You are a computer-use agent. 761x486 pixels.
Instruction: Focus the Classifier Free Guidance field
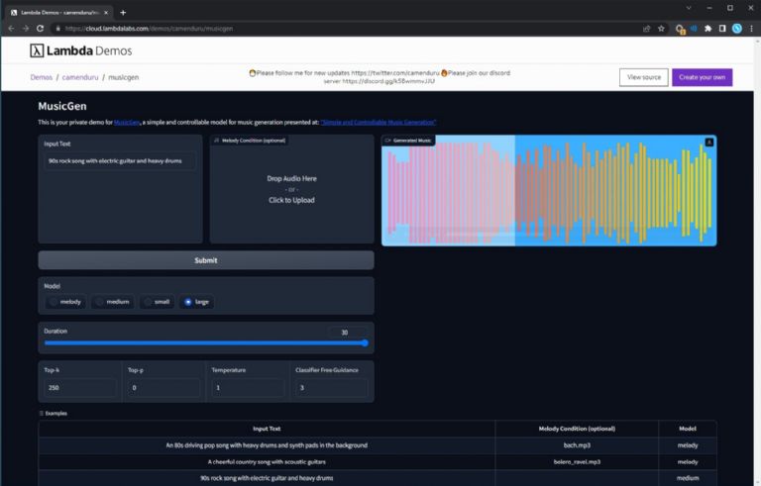(332, 388)
